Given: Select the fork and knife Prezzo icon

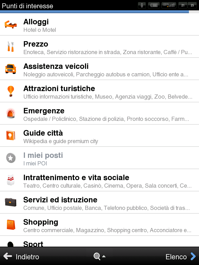Looking at the screenshot, I should tap(11, 47).
